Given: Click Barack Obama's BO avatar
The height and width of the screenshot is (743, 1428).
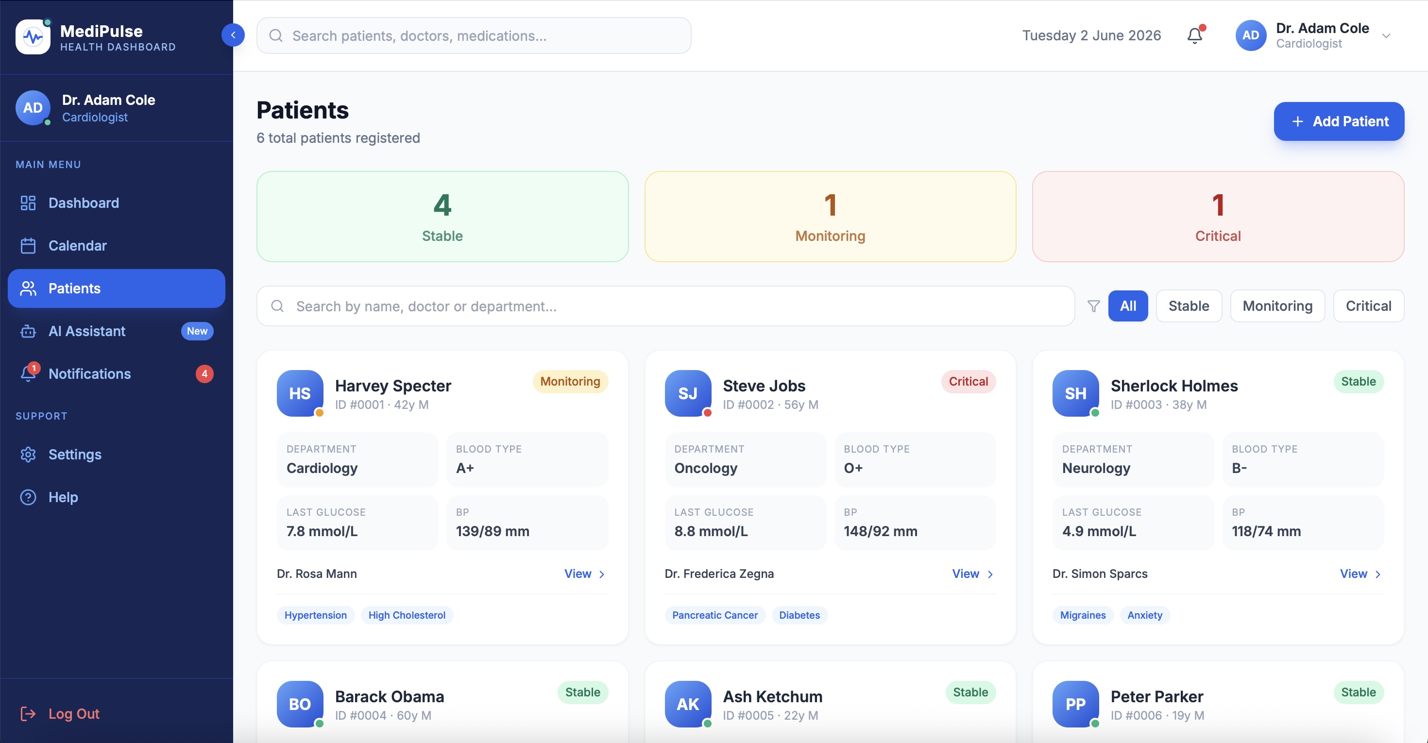Looking at the screenshot, I should click(x=300, y=704).
